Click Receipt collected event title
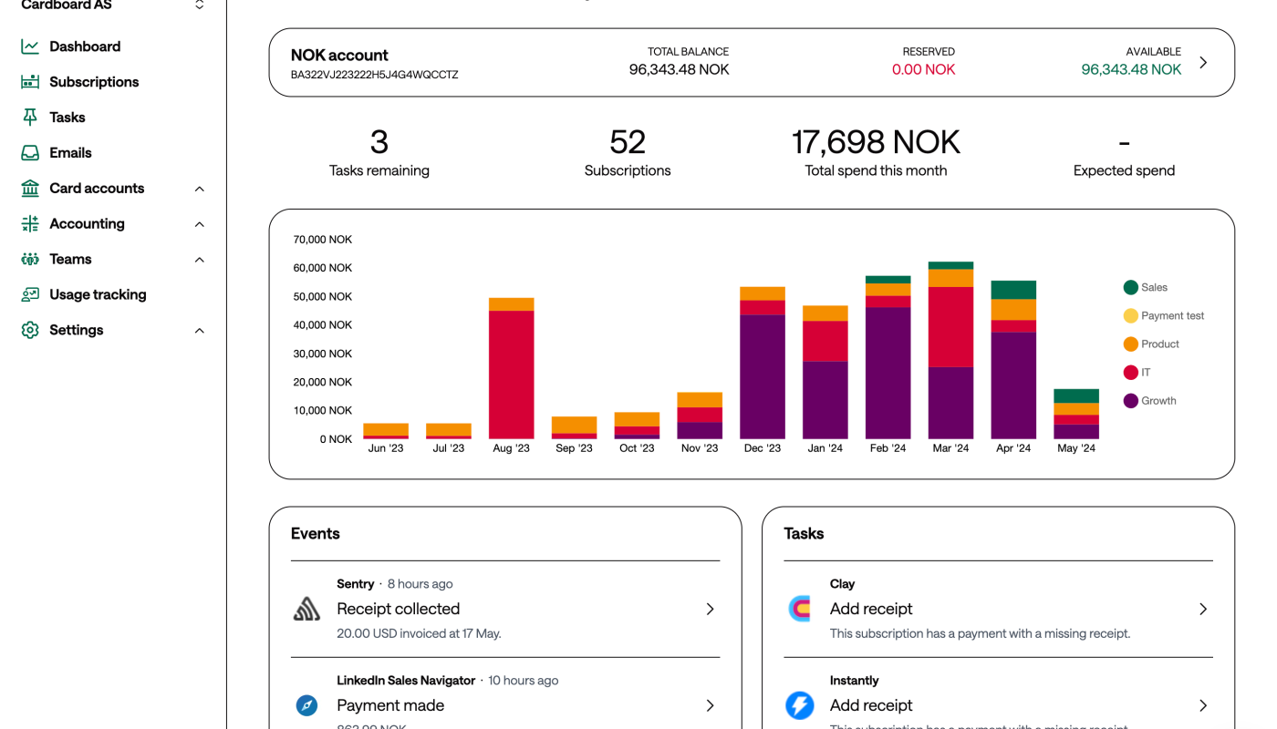Image resolution: width=1277 pixels, height=729 pixels. point(398,609)
